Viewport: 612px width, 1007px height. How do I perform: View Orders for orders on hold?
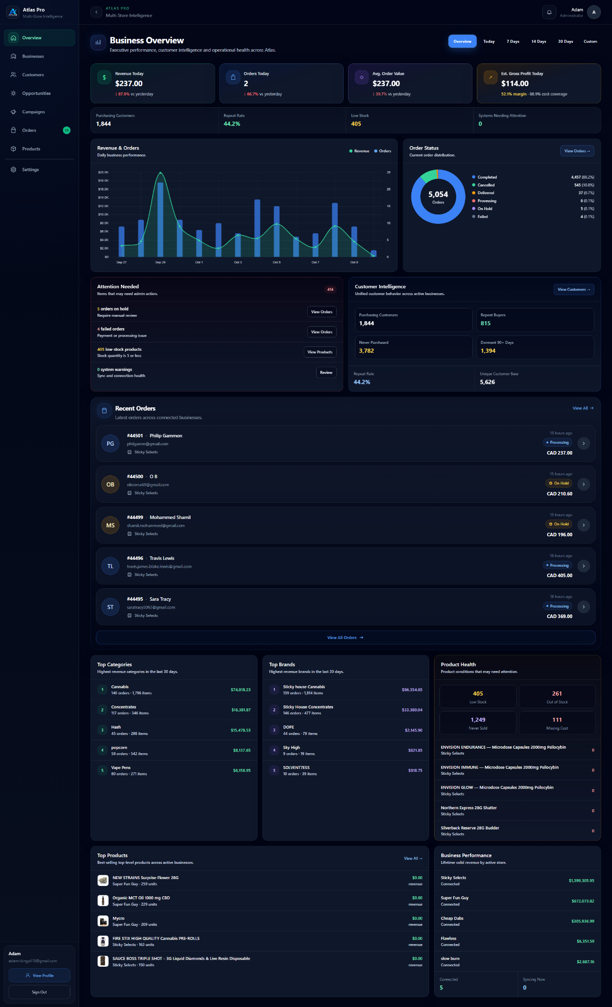321,312
